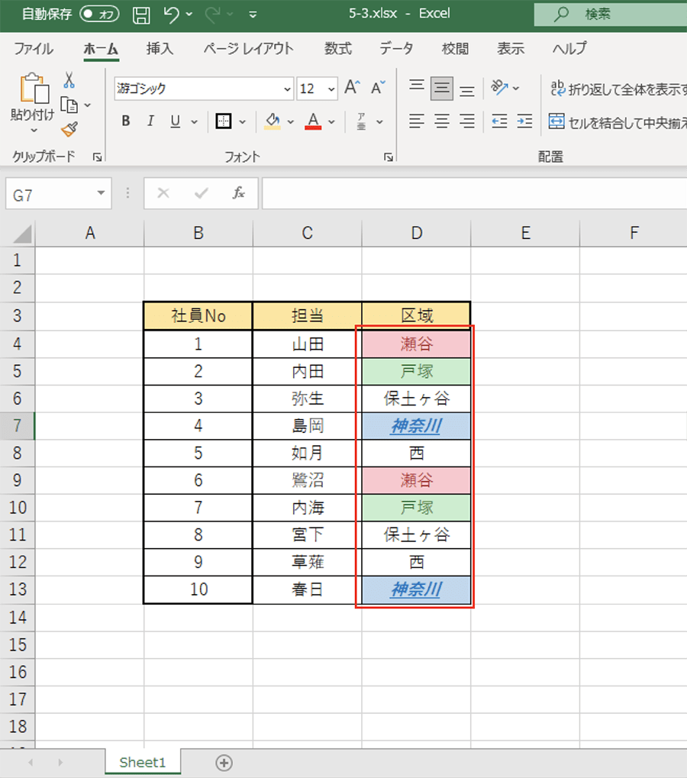The image size is (687, 778).
Task: Open the ヘルプ tab
Action: click(x=569, y=49)
